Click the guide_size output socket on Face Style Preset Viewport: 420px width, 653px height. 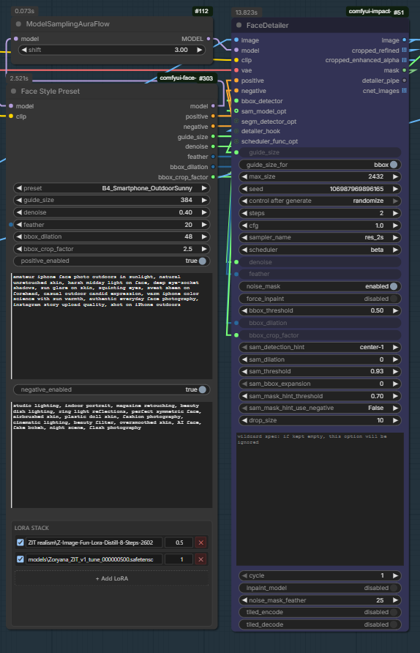click(x=213, y=137)
